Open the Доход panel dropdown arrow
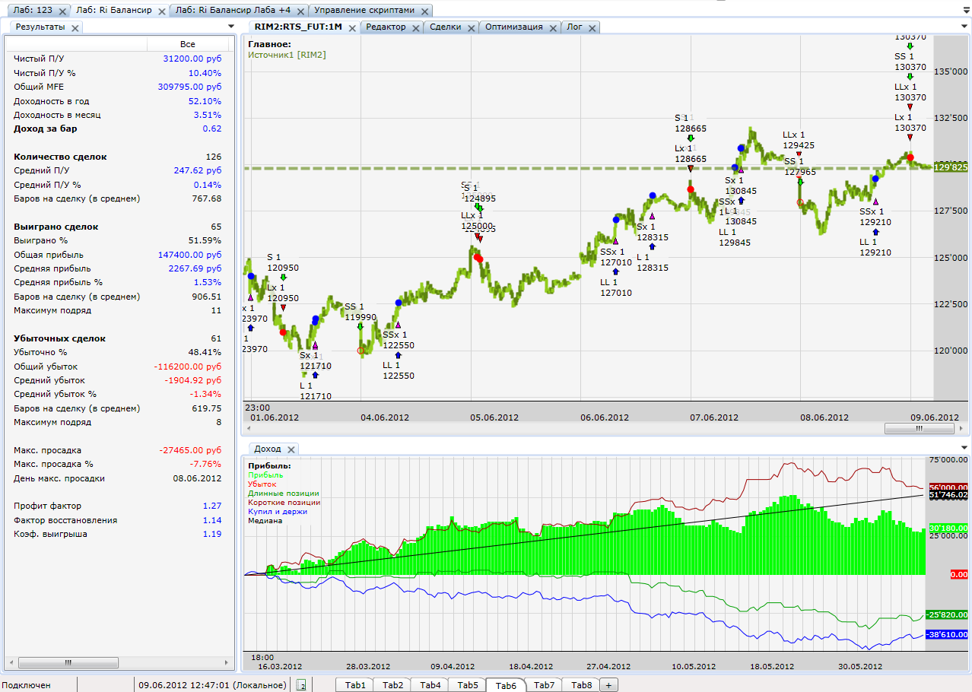Viewport: 972px width, 692px height. pyautogui.click(x=965, y=448)
